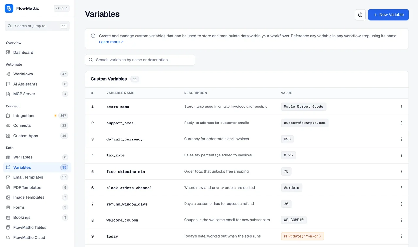Click the #orders value chip

pos(292,188)
